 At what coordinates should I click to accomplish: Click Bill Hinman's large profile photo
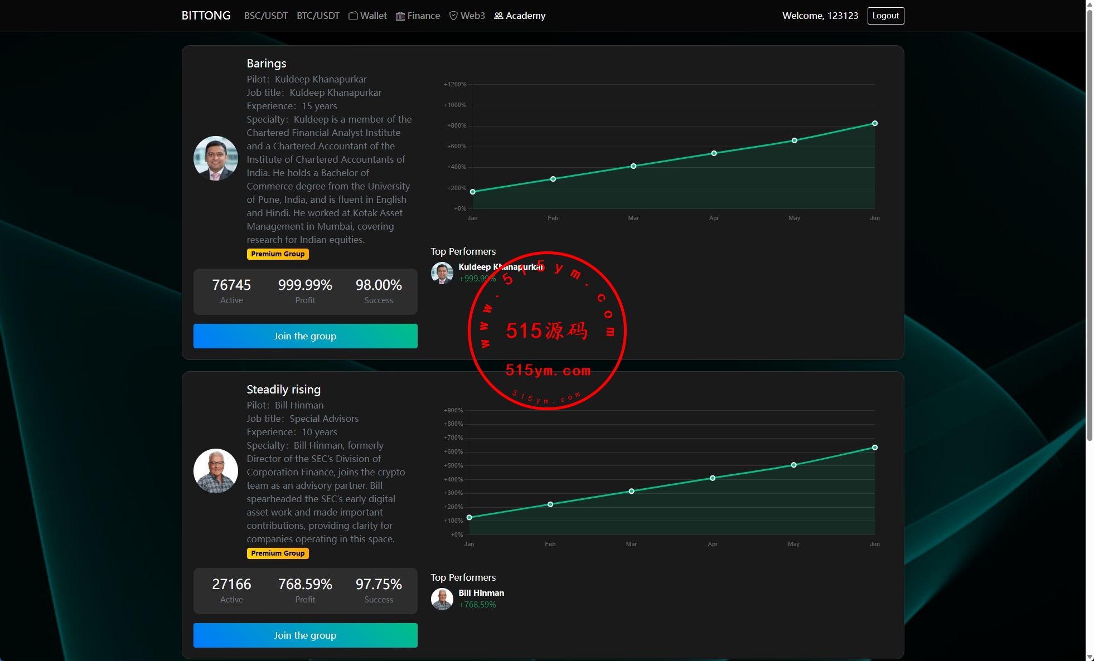[216, 471]
